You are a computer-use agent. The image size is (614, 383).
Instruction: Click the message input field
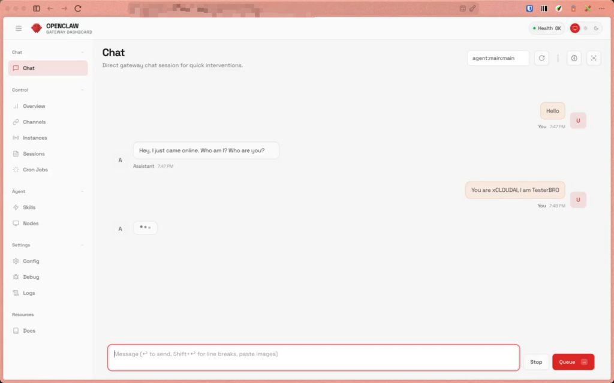(x=314, y=358)
